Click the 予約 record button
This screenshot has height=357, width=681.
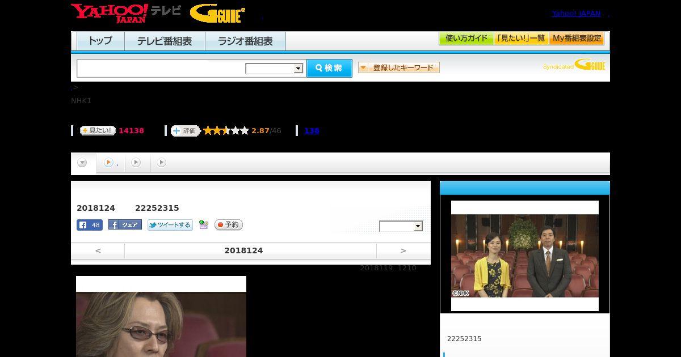pyautogui.click(x=229, y=225)
